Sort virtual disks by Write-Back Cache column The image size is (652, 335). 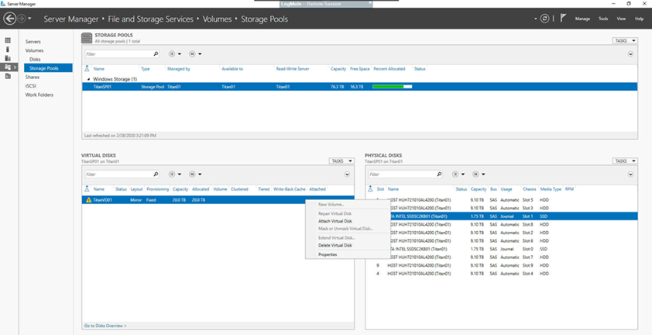[290, 189]
